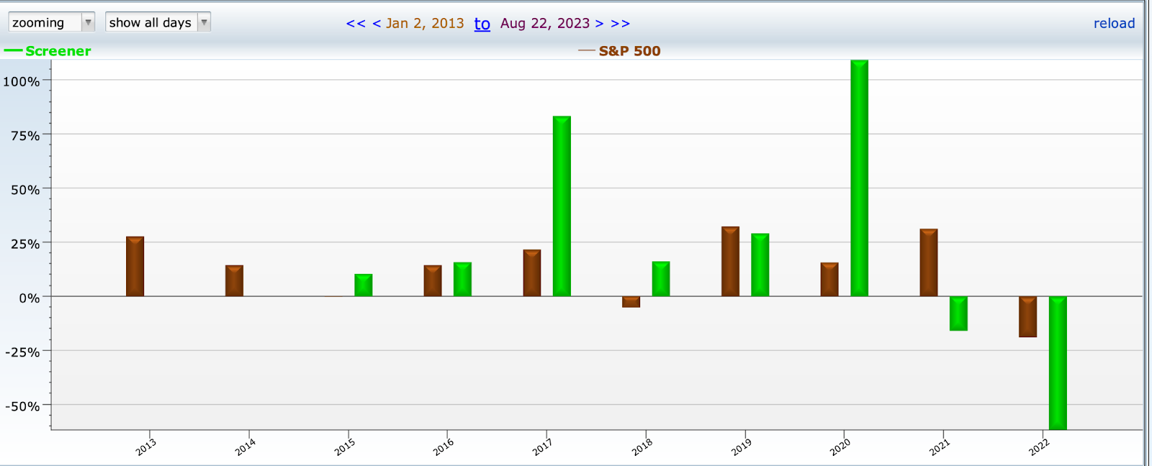
Task: Click the 100% y-axis label
Action: (22, 82)
